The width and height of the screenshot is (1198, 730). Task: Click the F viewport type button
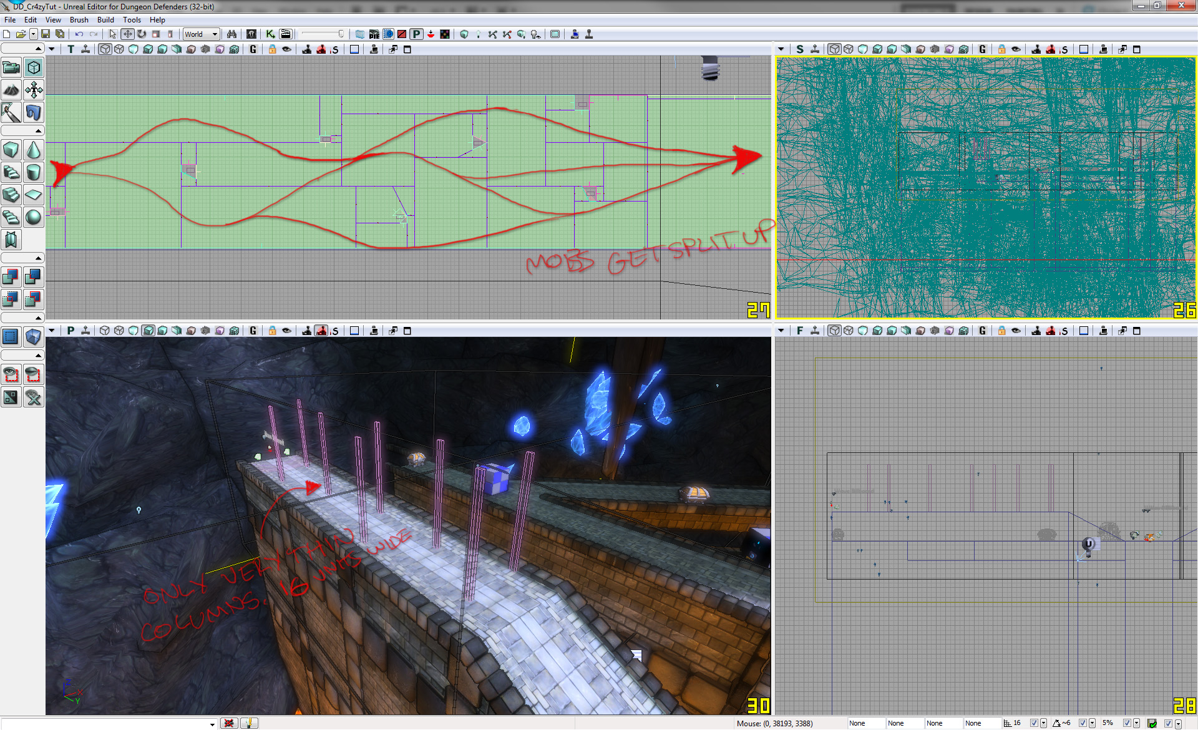coord(800,331)
